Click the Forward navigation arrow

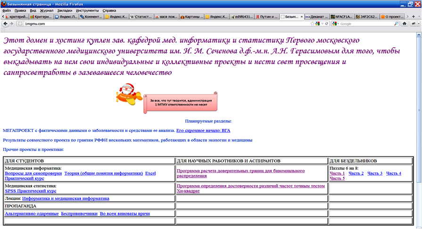click(x=12, y=24)
